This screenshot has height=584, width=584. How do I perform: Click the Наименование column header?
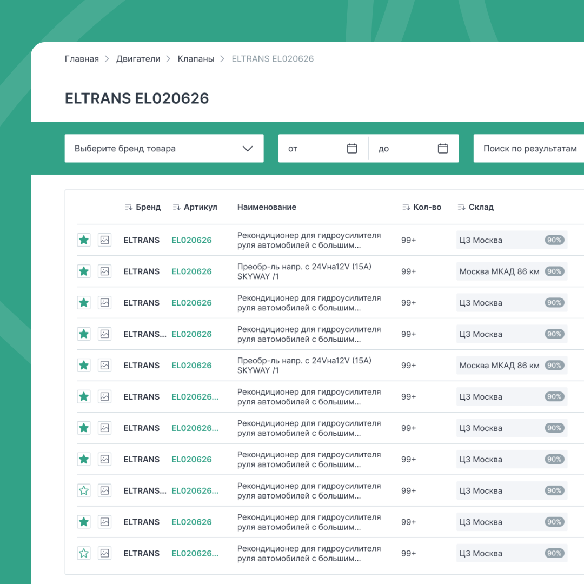[x=267, y=207]
